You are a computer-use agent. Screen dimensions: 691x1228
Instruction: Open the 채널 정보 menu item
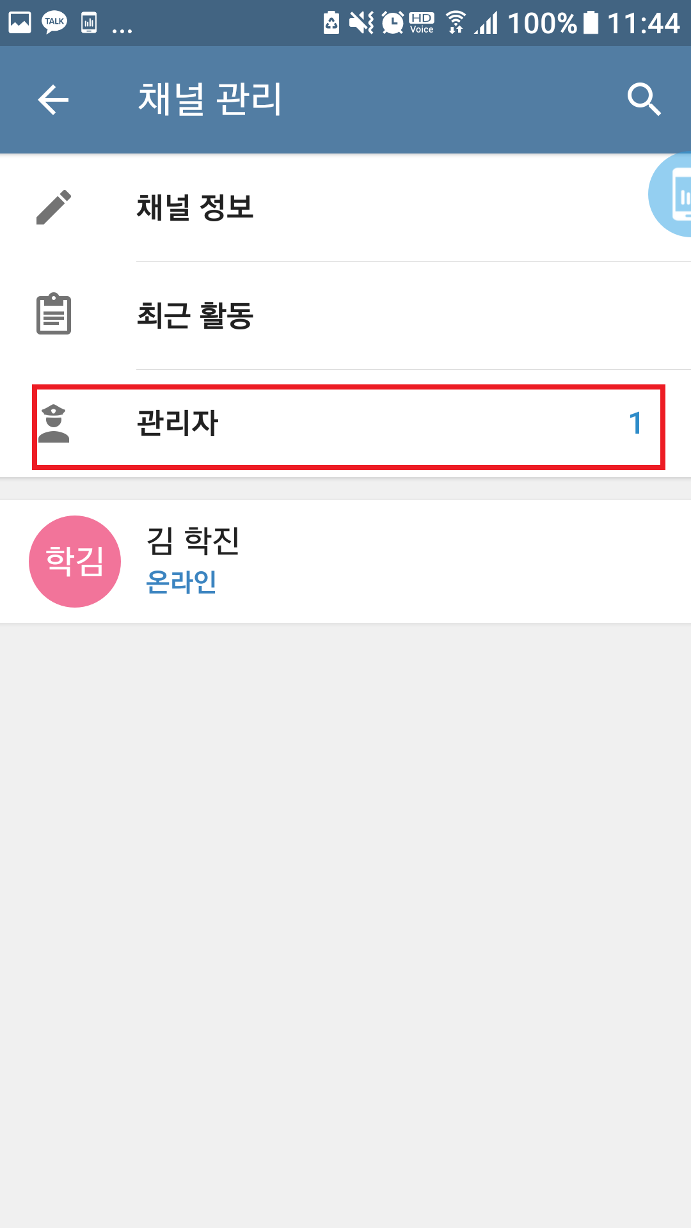[195, 207]
